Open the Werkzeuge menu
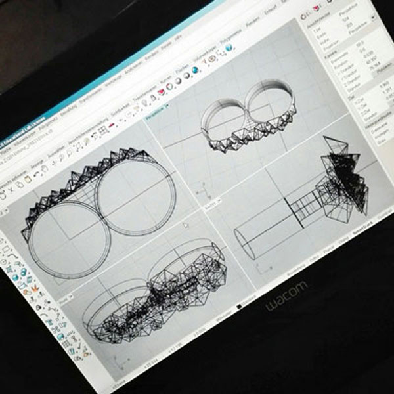The width and height of the screenshot is (394, 394). 114,81
